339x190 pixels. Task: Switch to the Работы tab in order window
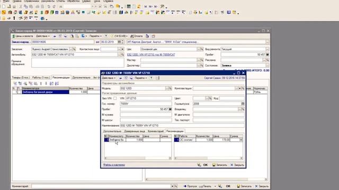click(x=41, y=78)
